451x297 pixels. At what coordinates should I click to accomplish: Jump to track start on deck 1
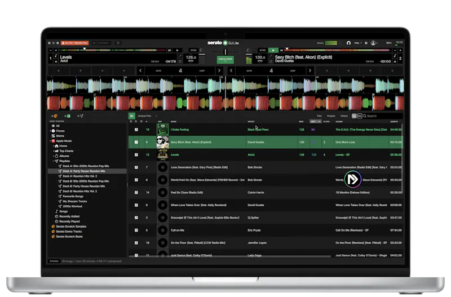(170, 50)
